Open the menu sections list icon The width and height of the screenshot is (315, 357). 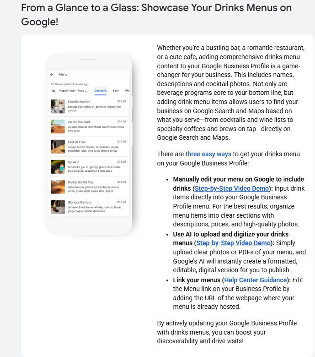tap(53, 91)
